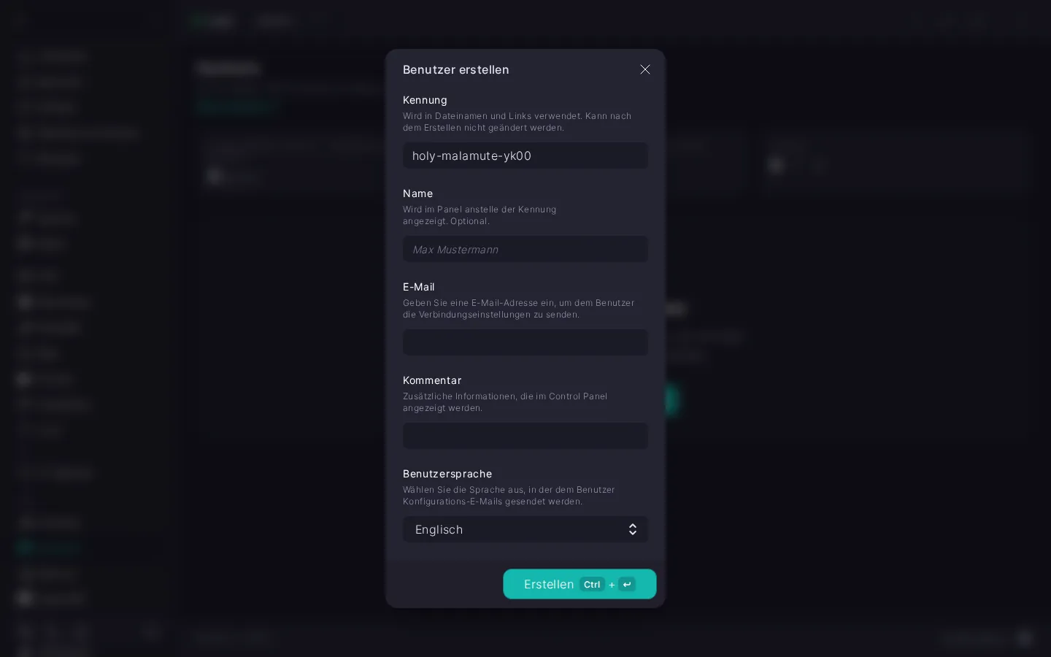Click into the Kommentar text field

525,436
